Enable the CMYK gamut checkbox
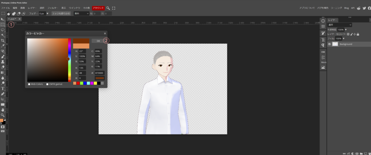371x155 pixels. [x=47, y=84]
